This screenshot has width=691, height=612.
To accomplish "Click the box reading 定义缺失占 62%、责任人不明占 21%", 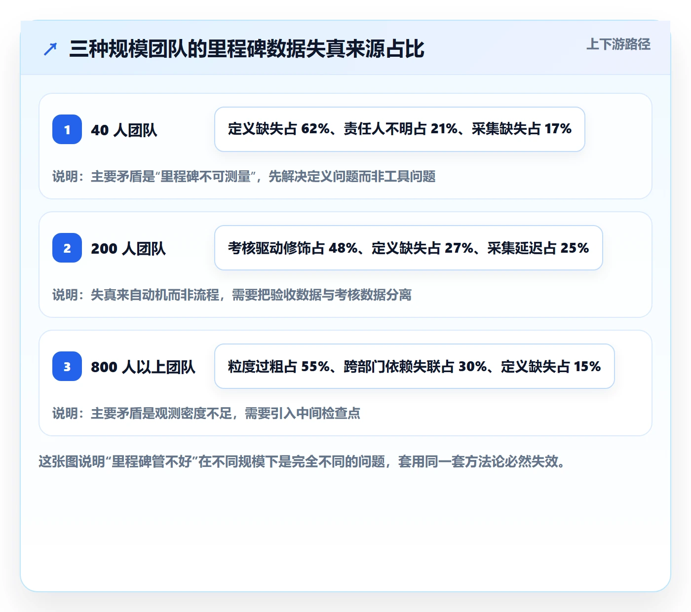I will [400, 129].
